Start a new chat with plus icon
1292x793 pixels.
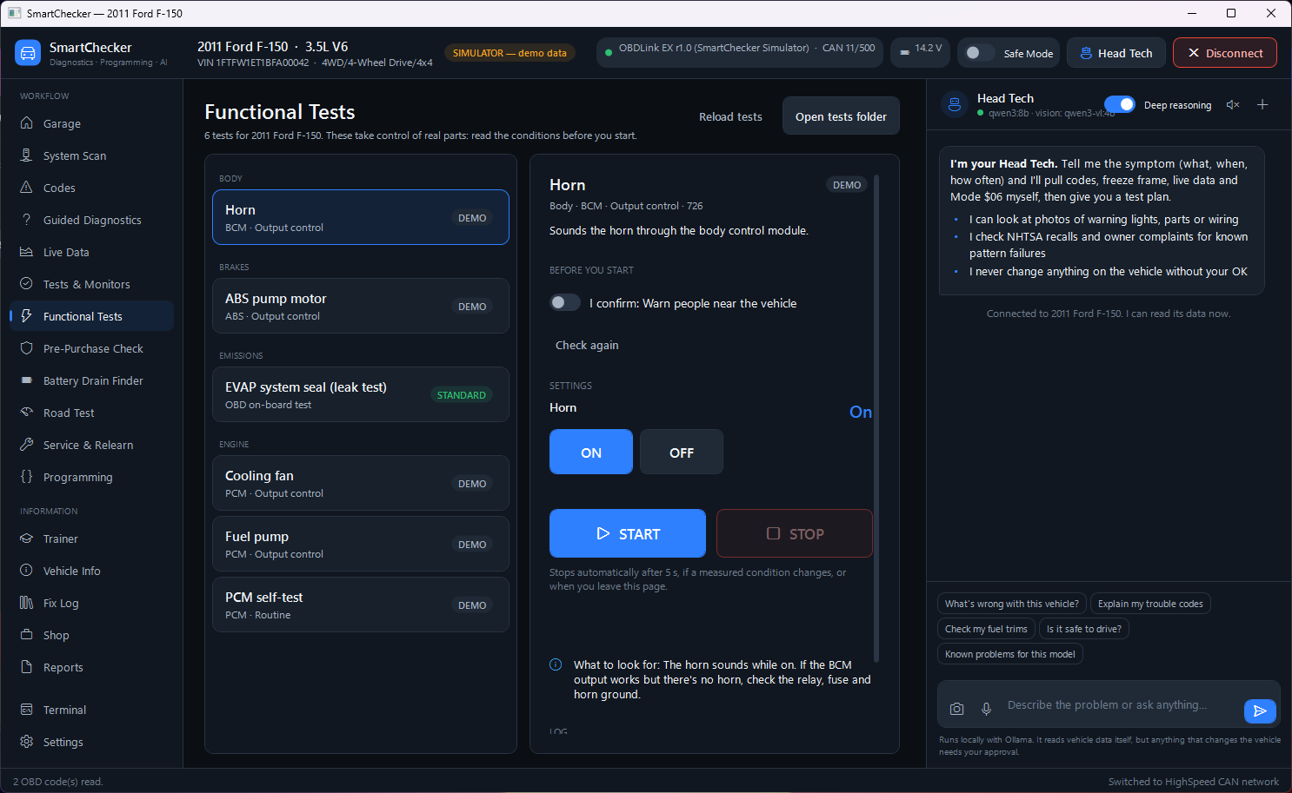coord(1262,105)
